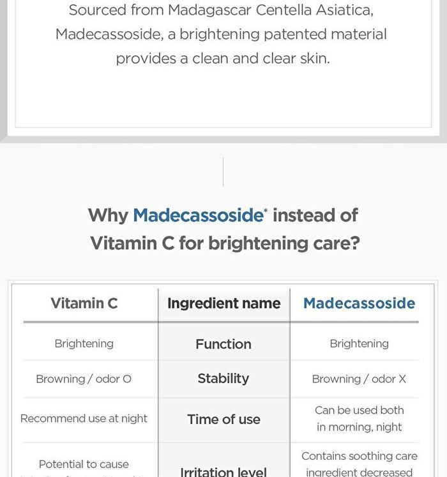Select the Vitamin C column header
Screen dimensions: 447x477
click(x=84, y=303)
